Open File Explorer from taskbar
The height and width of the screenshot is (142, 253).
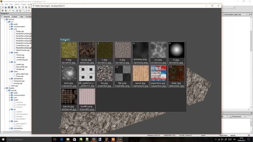68,139
